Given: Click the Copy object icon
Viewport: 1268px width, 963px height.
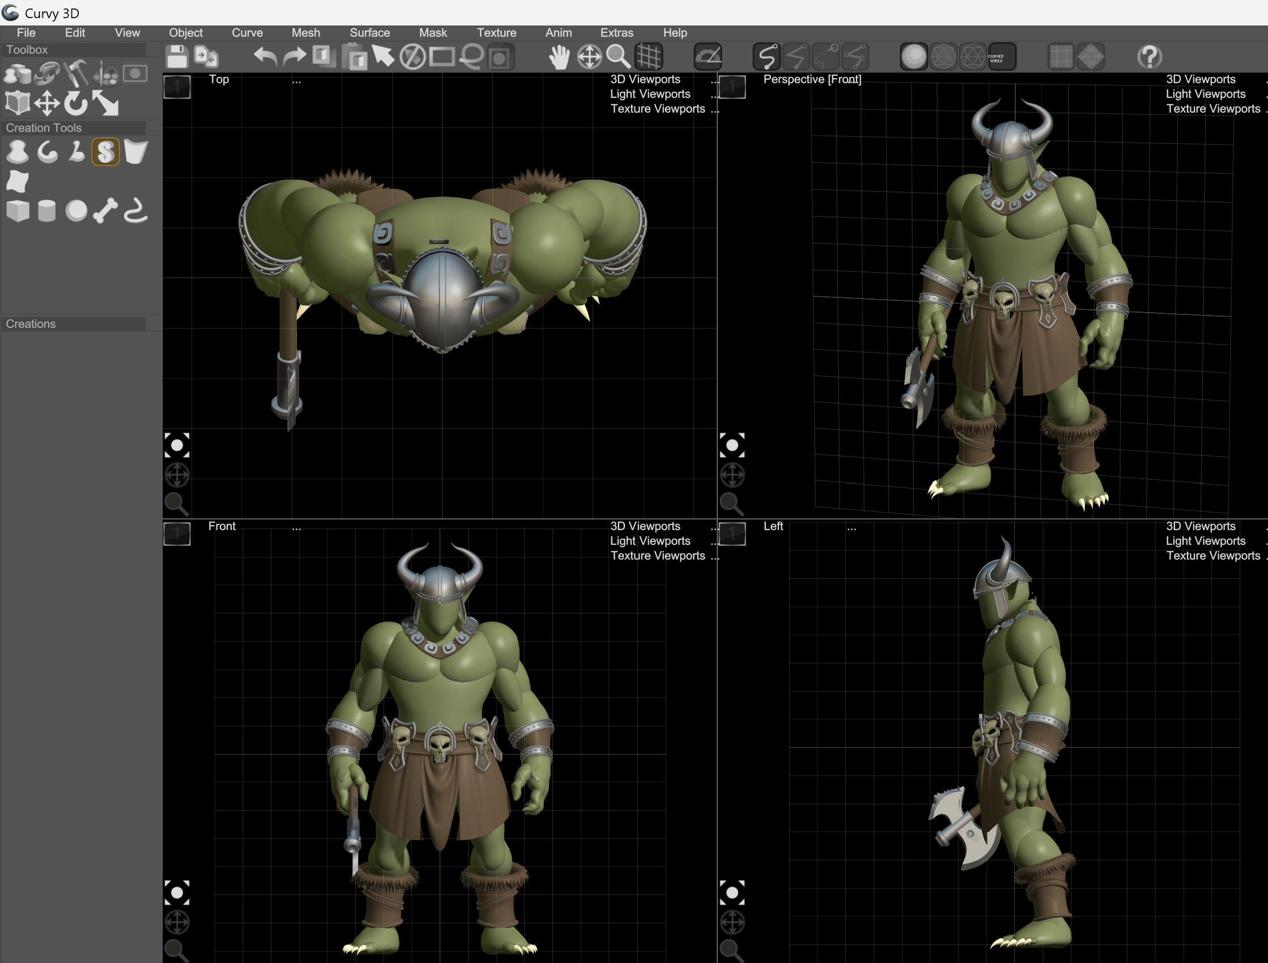Looking at the screenshot, I should [x=324, y=57].
